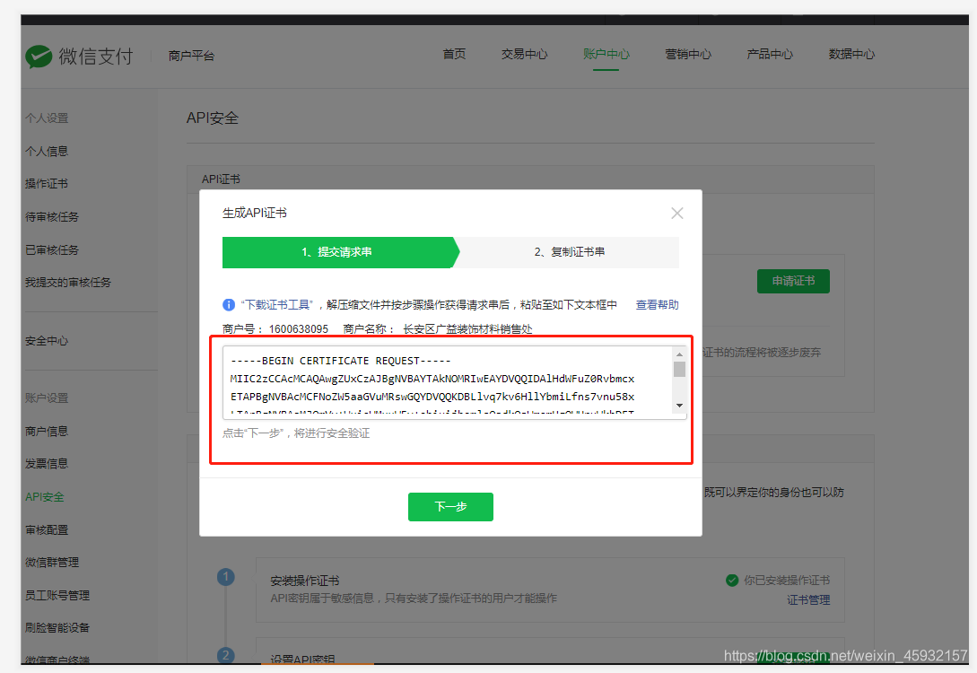Screen dimensions: 977x673
Task: Open 我提交的审核任务 in the sidebar
Action: tap(68, 283)
